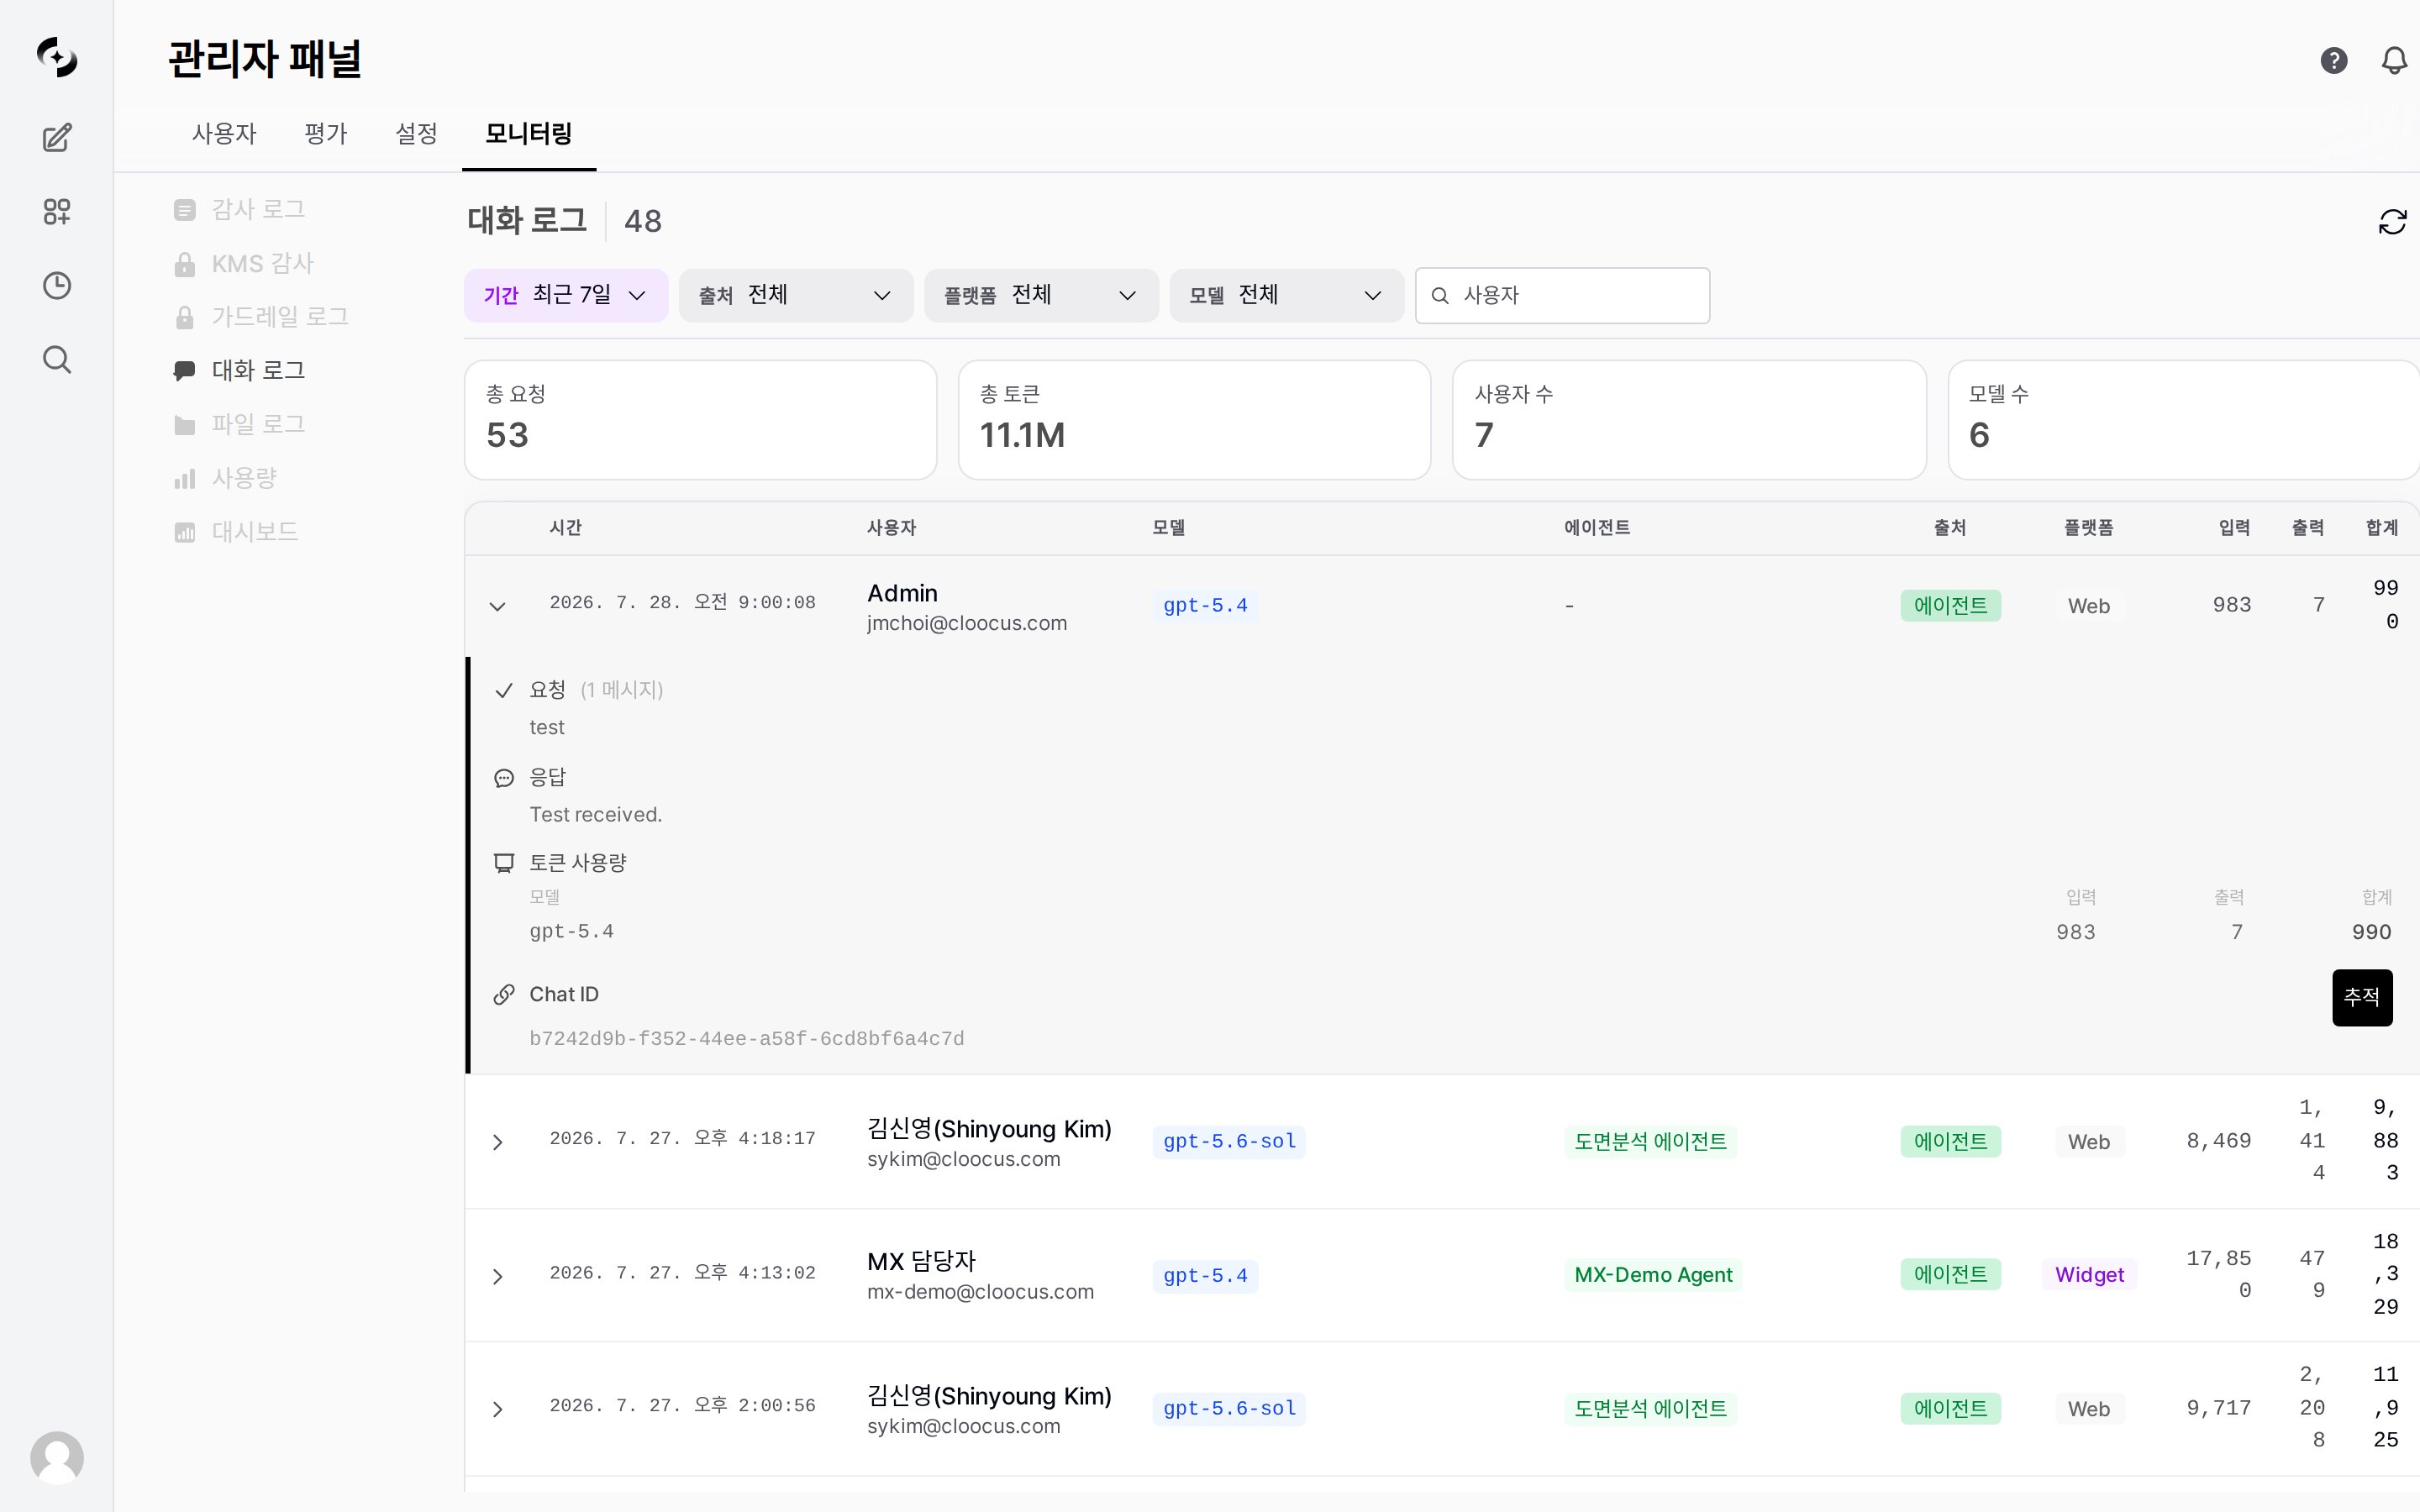Open 사용량 menu item
2420x1512 pixels.
click(x=244, y=478)
